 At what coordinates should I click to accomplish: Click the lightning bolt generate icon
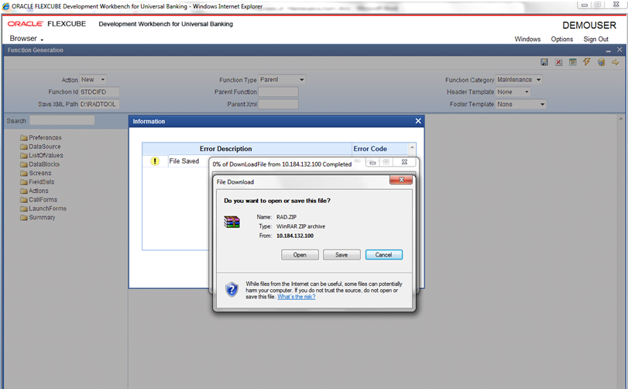point(587,62)
